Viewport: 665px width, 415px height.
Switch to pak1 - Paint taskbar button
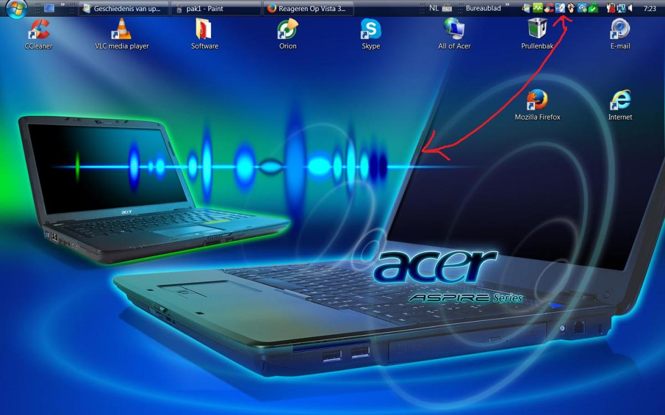(x=216, y=8)
